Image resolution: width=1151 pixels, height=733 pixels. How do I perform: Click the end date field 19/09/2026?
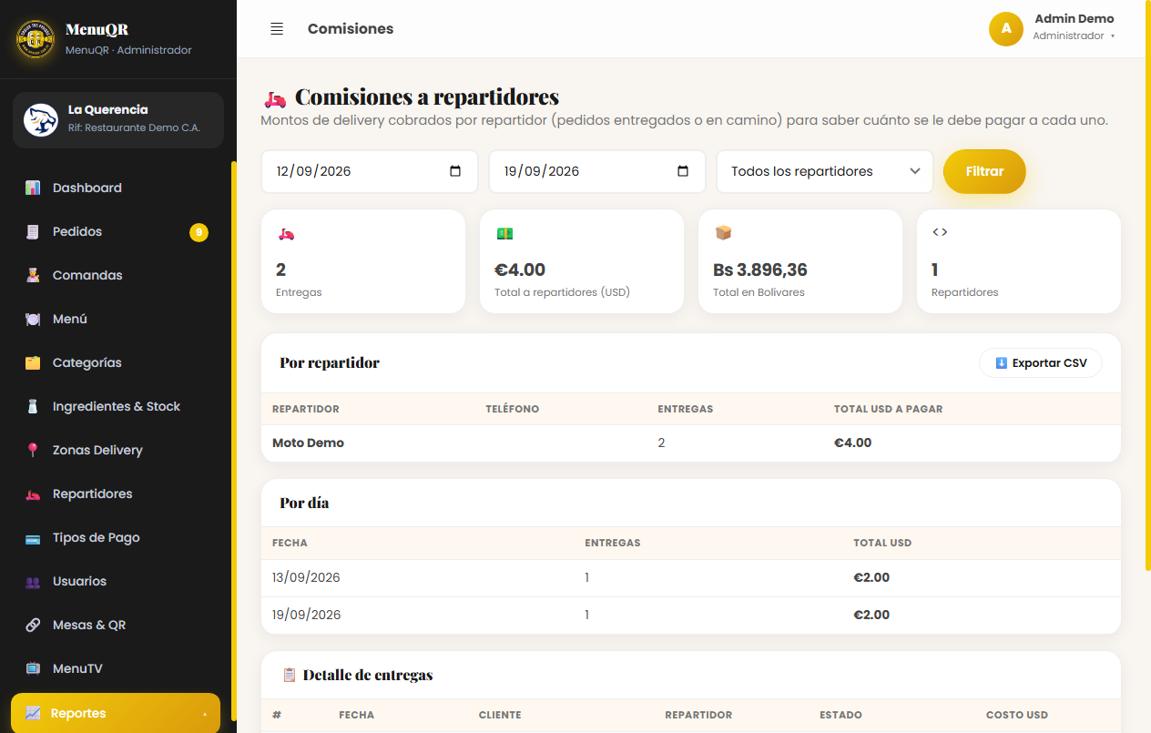coord(597,171)
